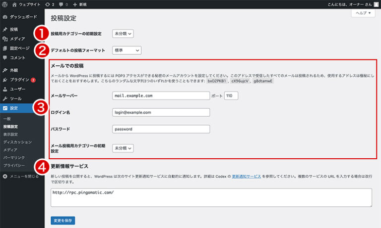Open the 更新通知サービス link
Image resolution: width=381 pixels, height=228 pixels.
tap(246, 176)
